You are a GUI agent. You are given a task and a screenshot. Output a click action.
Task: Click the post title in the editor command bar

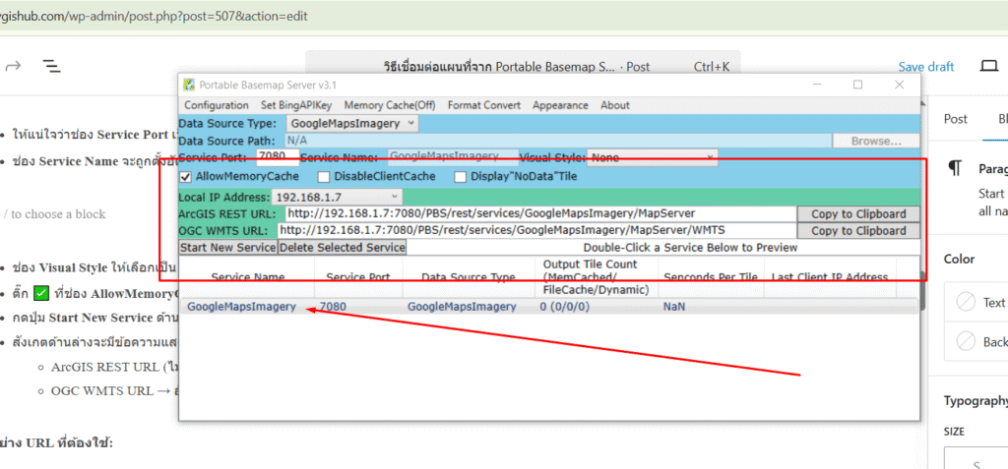pos(516,67)
